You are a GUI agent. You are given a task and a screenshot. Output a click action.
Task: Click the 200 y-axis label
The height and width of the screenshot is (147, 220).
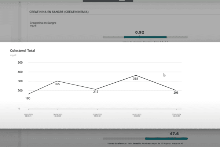[x=20, y=90]
